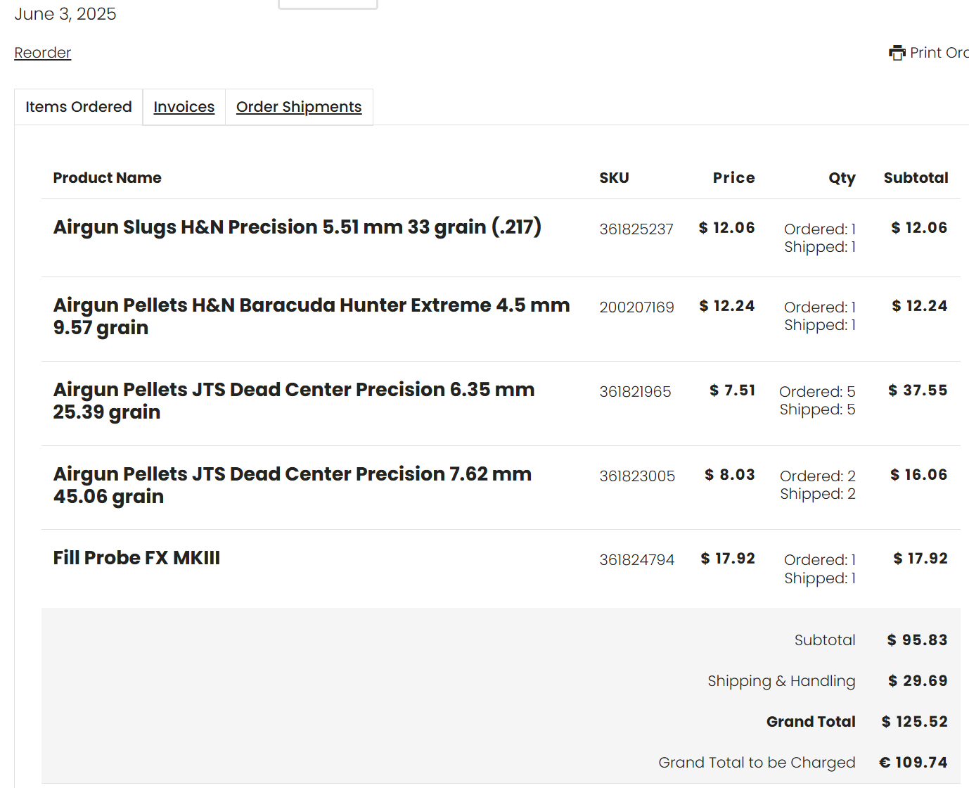Viewport: 969px width, 788px height.
Task: Click the Subtotal column header
Action: [916, 178]
